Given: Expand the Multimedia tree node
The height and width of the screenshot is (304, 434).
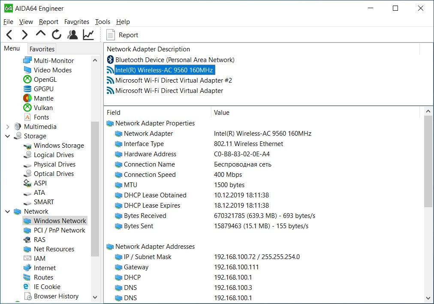Looking at the screenshot, I should click(x=7, y=127).
